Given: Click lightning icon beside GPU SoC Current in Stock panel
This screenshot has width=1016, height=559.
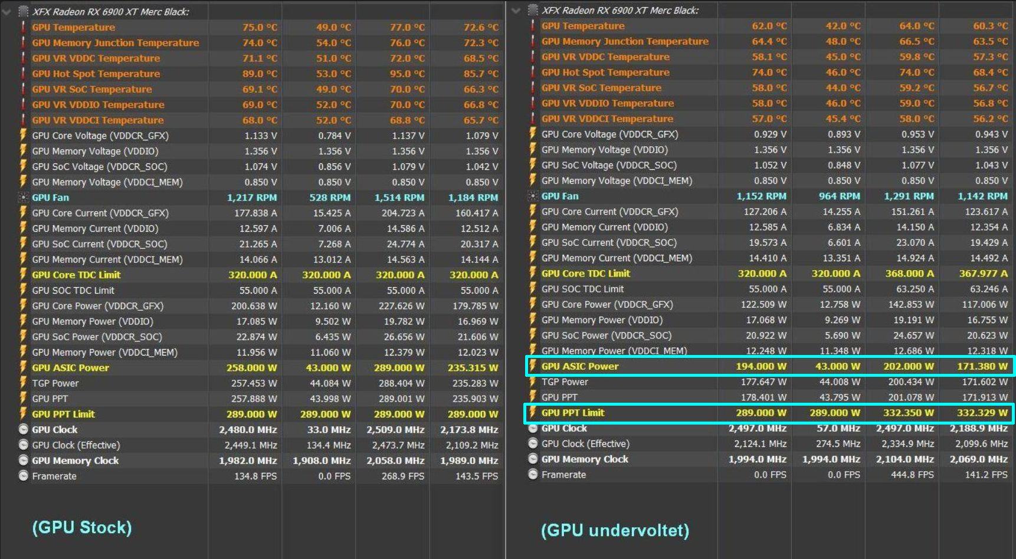Looking at the screenshot, I should [x=23, y=244].
